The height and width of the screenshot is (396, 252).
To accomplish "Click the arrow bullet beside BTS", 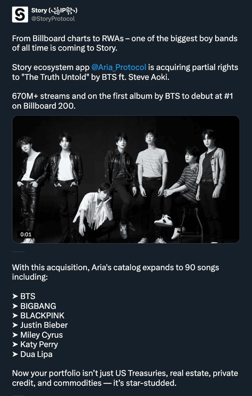I will point(15,296).
